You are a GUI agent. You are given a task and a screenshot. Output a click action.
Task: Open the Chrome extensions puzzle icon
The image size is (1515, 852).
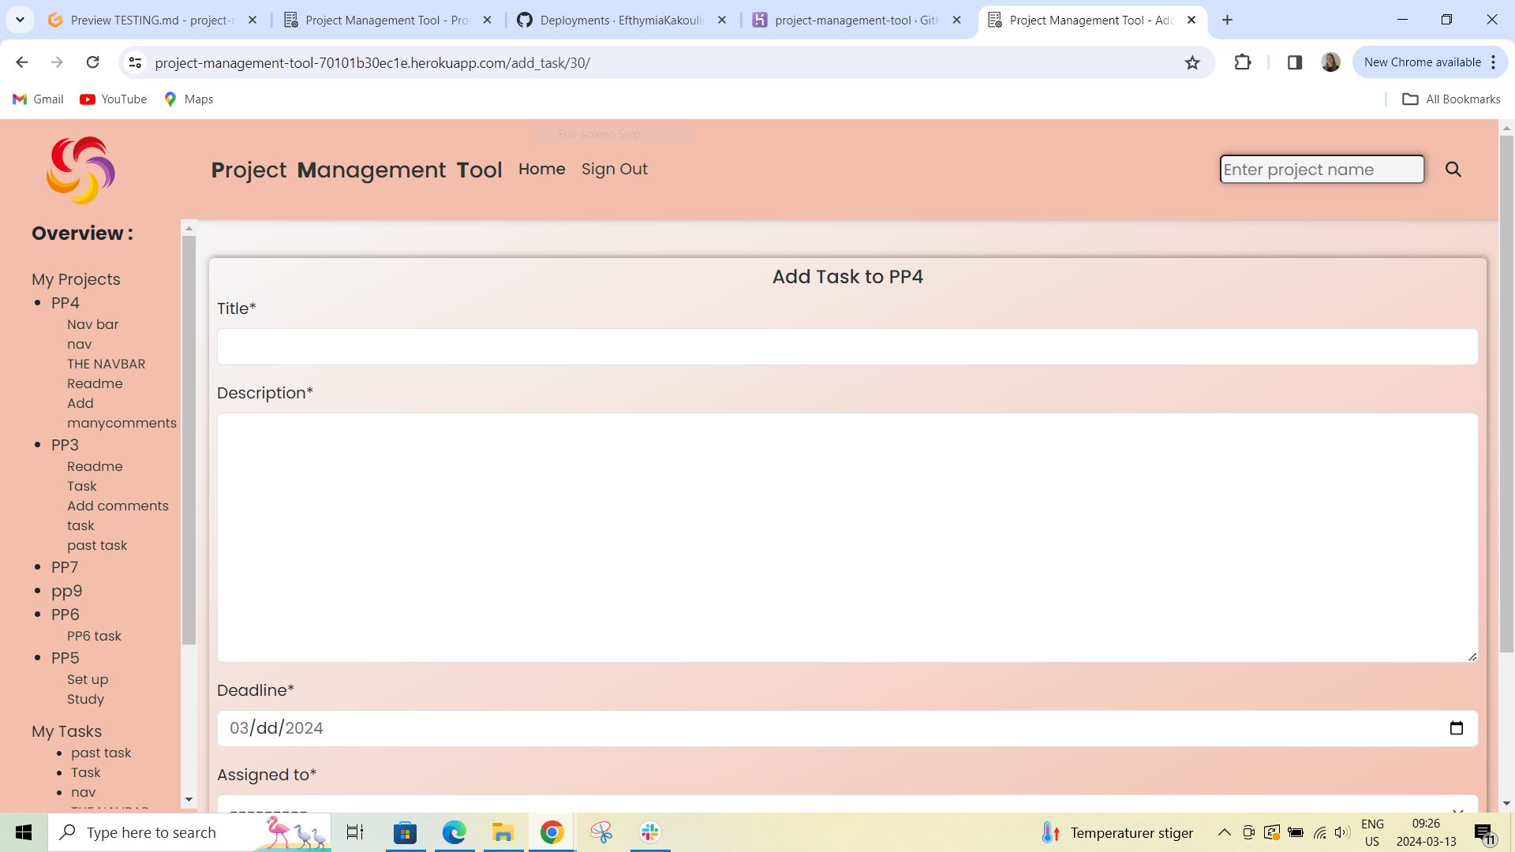click(x=1243, y=62)
